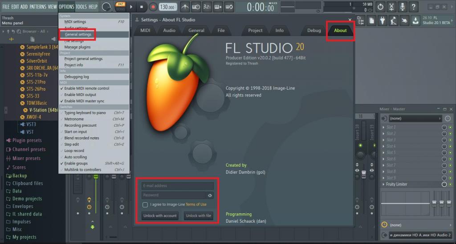Switch to the Project settings tab
The width and height of the screenshot is (456, 244).
click(x=255, y=31)
